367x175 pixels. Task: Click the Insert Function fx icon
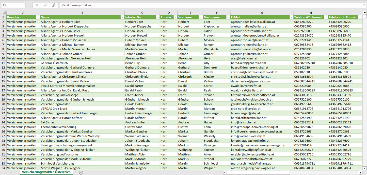click(x=54, y=5)
